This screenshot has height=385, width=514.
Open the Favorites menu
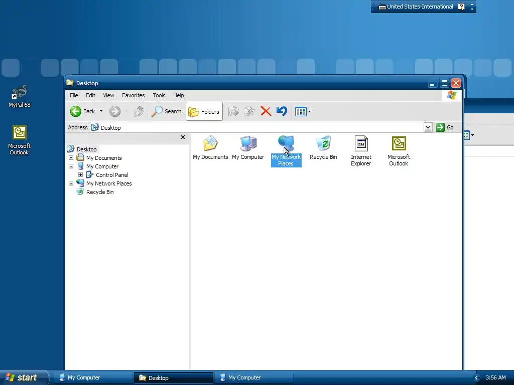(133, 95)
